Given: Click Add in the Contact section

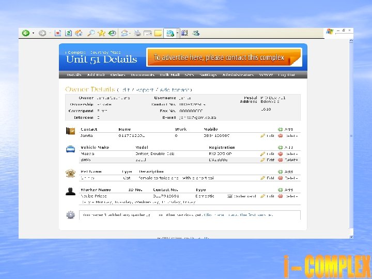Looking at the screenshot, I should tap(286, 129).
